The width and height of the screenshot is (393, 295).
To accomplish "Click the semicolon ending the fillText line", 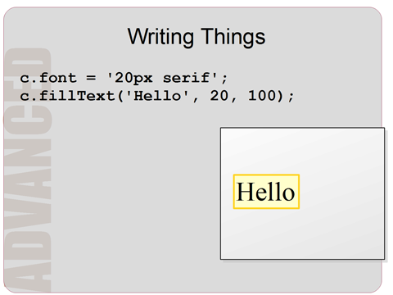I will pyautogui.click(x=291, y=97).
